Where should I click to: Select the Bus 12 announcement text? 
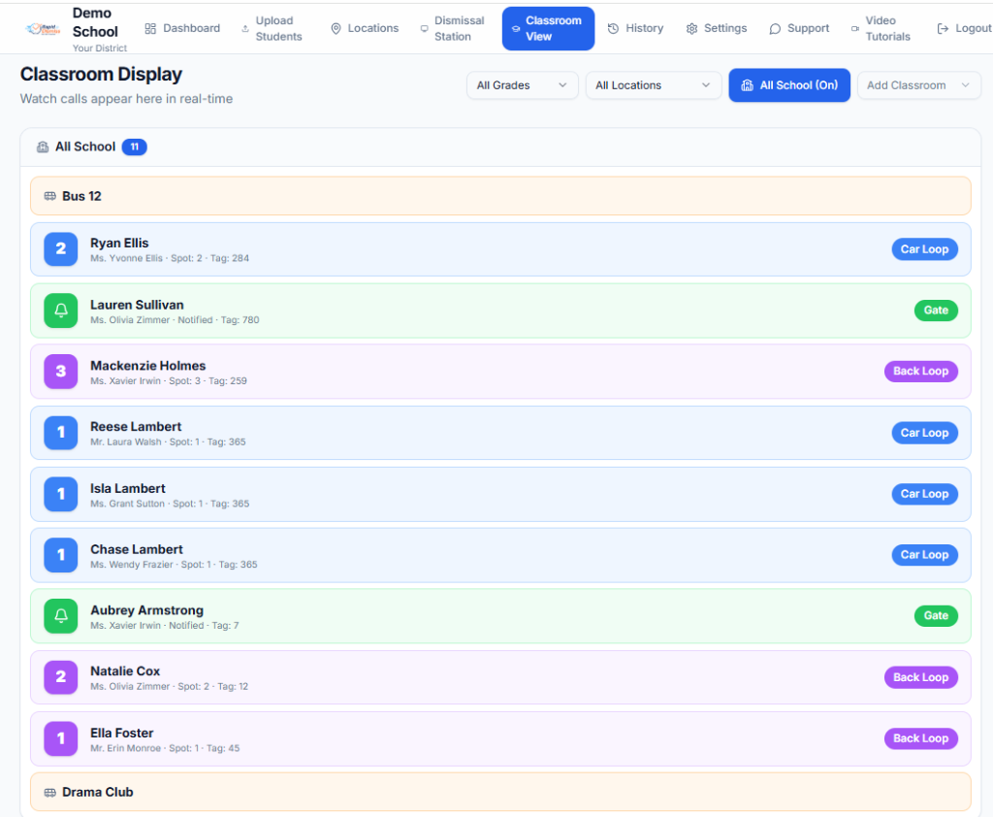tap(81, 196)
